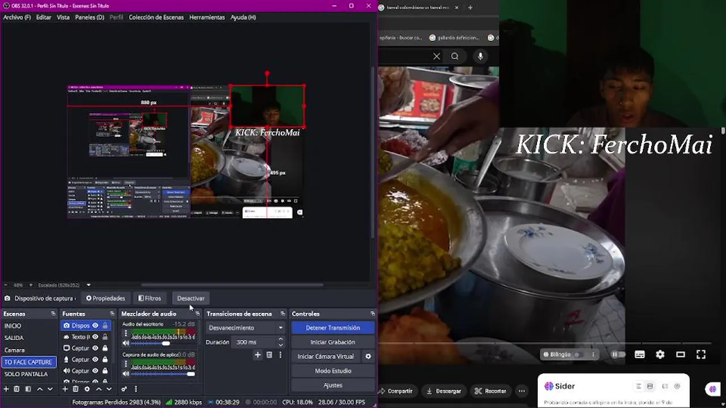This screenshot has width=726, height=408.
Task: Open Vista menu
Action: (x=63, y=17)
